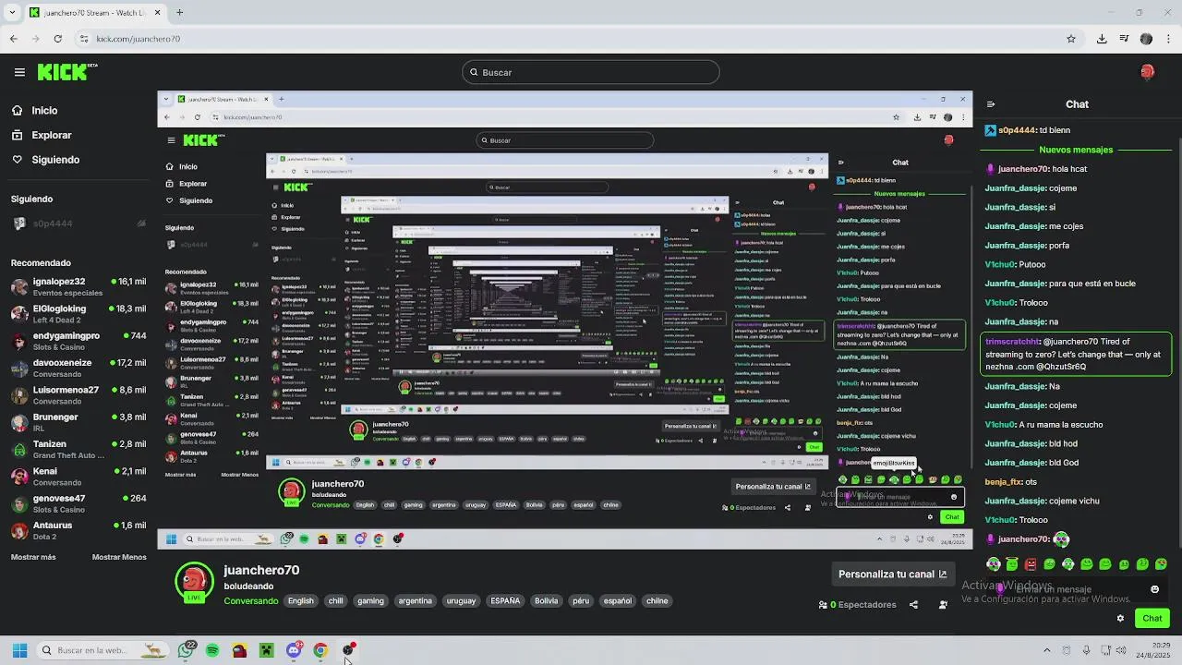
Task: Open ignalopez32 channel in outermost Recomendado list
Action: click(78, 286)
